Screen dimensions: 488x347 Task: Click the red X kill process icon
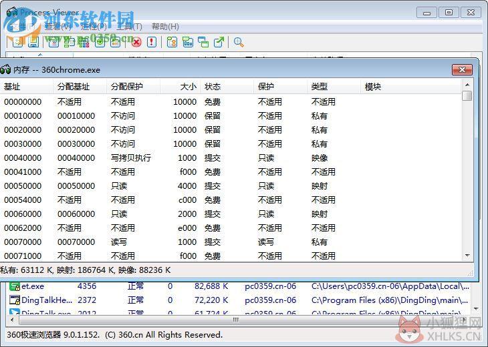coord(136,42)
